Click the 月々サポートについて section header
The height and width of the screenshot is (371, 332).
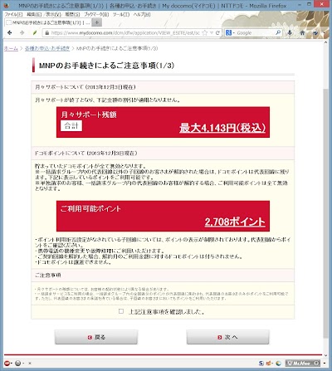point(163,87)
